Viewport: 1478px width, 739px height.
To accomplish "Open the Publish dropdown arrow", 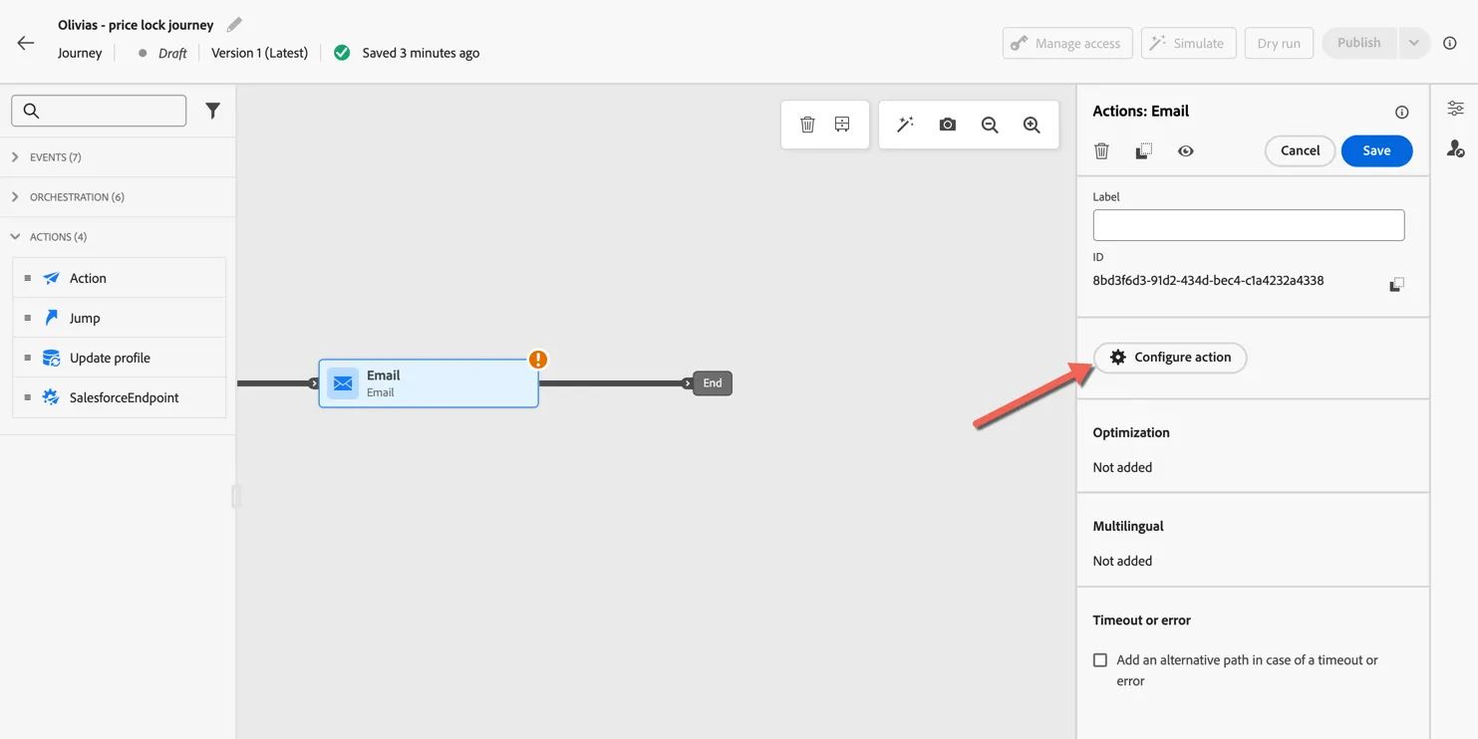I will [1413, 43].
